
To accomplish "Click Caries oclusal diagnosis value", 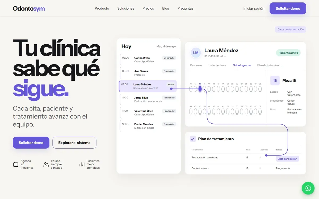I will pyautogui.click(x=291, y=102).
